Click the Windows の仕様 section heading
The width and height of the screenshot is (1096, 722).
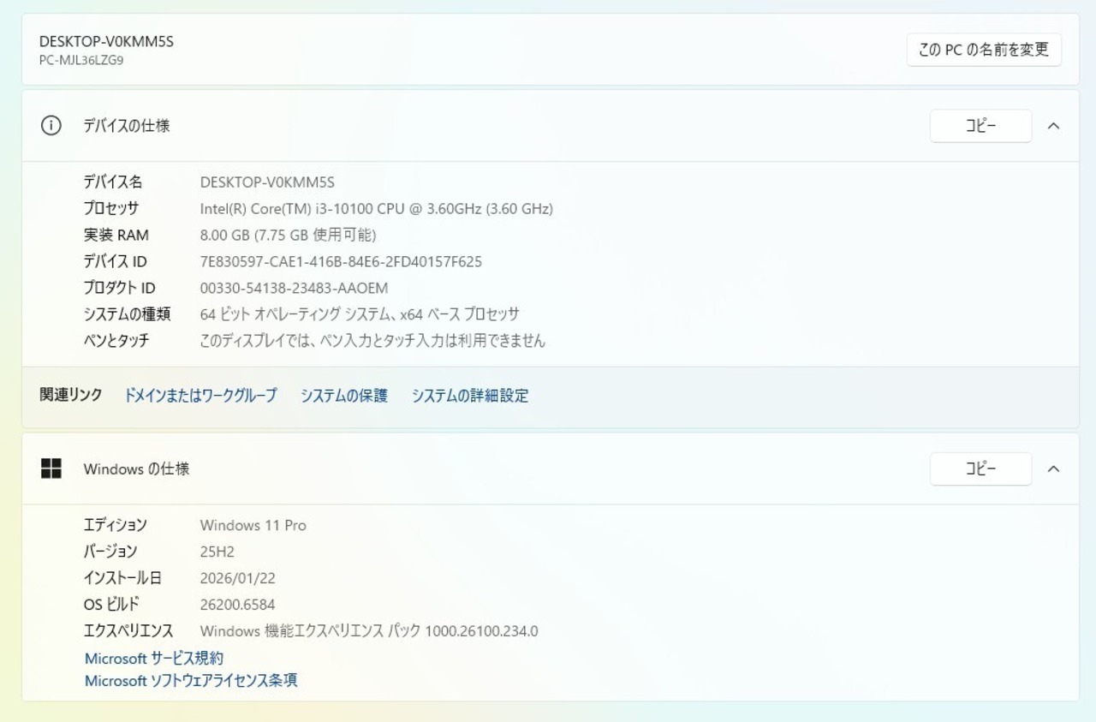pyautogui.click(x=136, y=468)
